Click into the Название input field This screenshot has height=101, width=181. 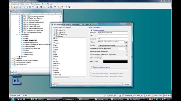[113, 33]
